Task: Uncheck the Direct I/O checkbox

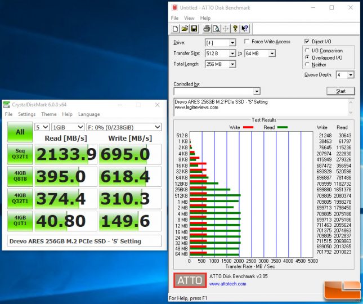Action: [307, 42]
